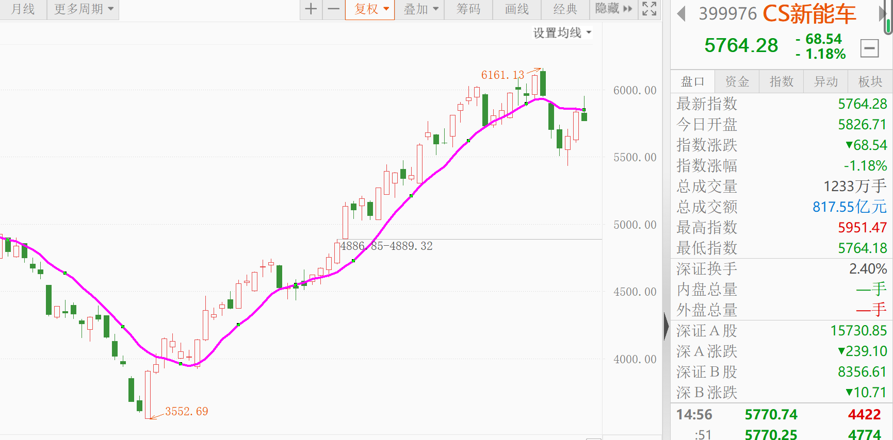Image resolution: width=893 pixels, height=440 pixels.
Task: Select 今日开盘 value 5826.71
Action: coord(862,125)
